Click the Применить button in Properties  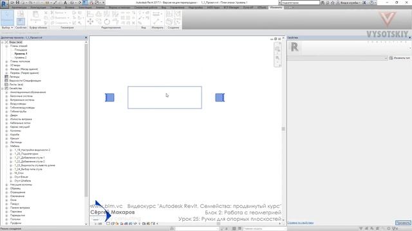click(x=403, y=223)
